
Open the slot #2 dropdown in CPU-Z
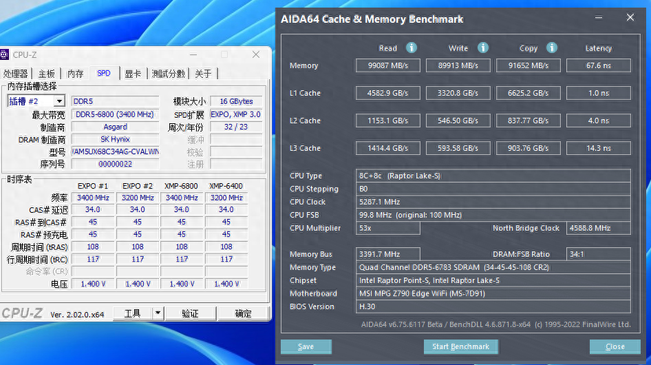59,101
